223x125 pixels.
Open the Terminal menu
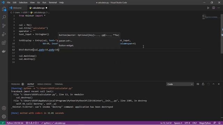point(53,2)
